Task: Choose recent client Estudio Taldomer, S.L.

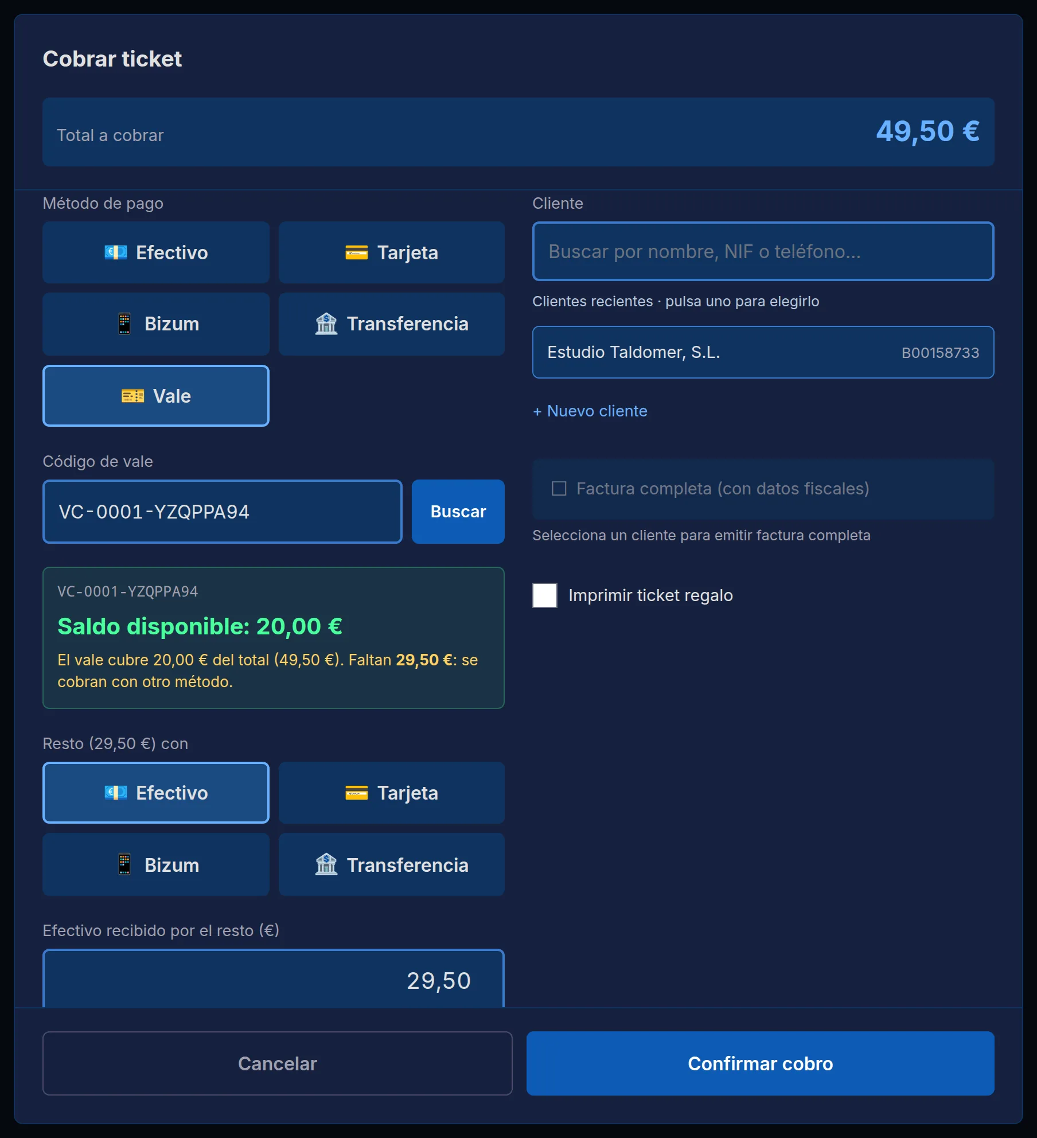Action: coord(763,352)
